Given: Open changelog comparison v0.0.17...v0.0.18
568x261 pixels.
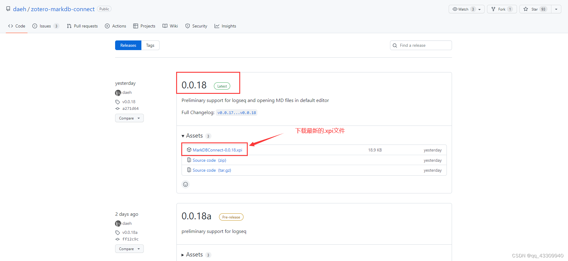Looking at the screenshot, I should (237, 113).
